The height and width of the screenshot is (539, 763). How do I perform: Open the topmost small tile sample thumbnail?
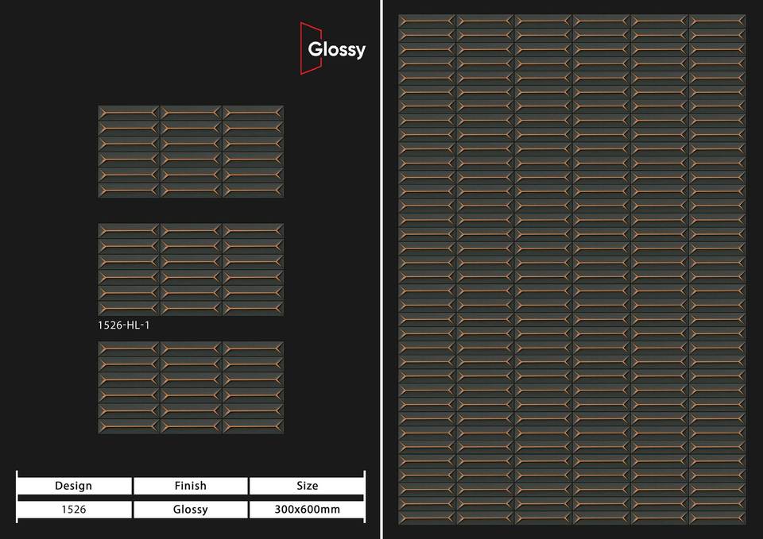click(x=190, y=152)
